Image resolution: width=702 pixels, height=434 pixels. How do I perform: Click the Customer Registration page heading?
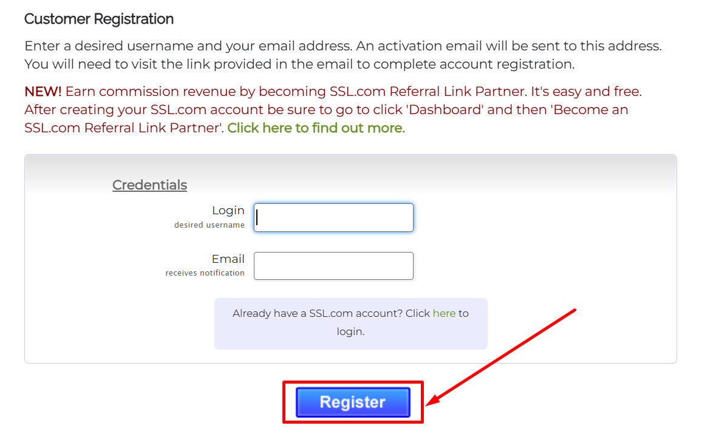click(99, 19)
